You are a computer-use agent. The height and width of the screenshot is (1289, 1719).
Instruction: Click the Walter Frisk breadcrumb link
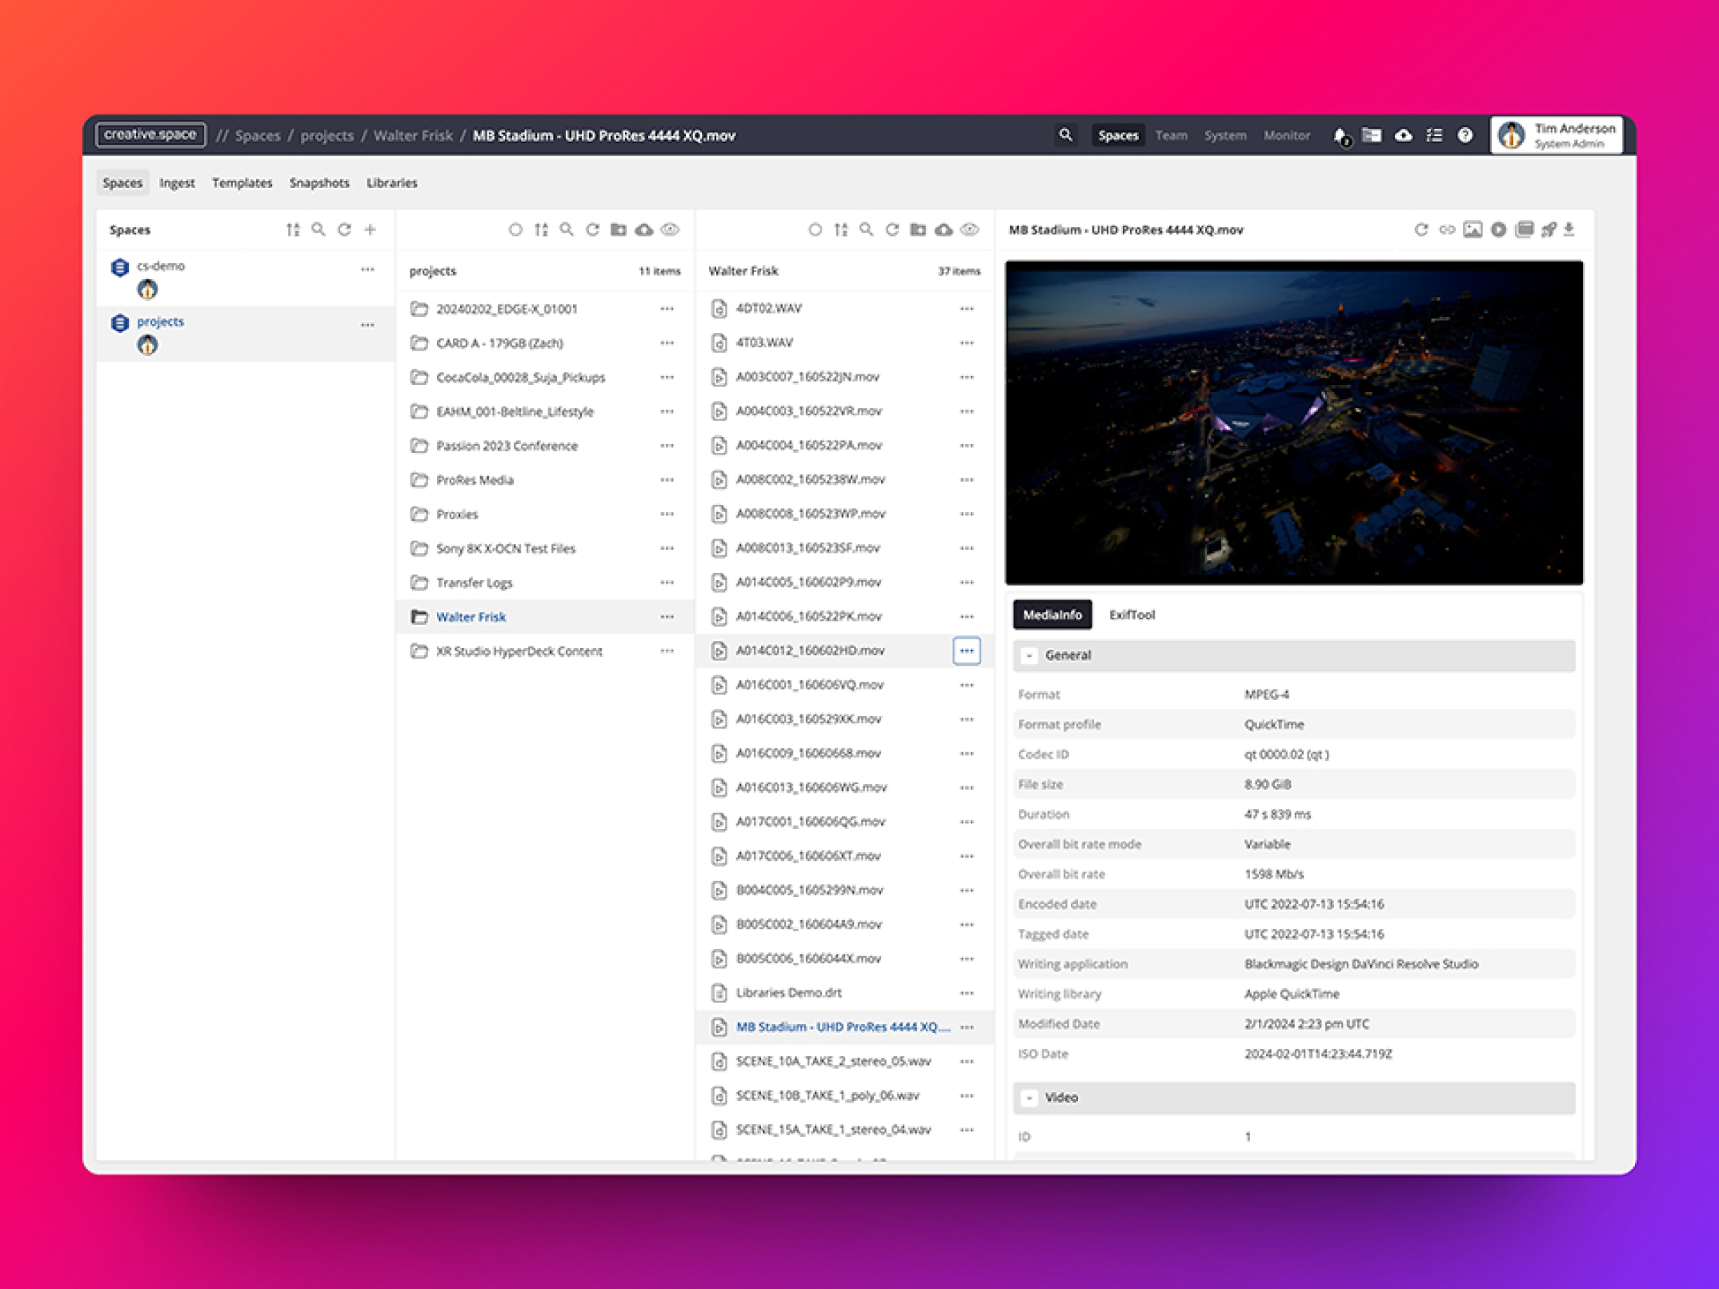(413, 136)
